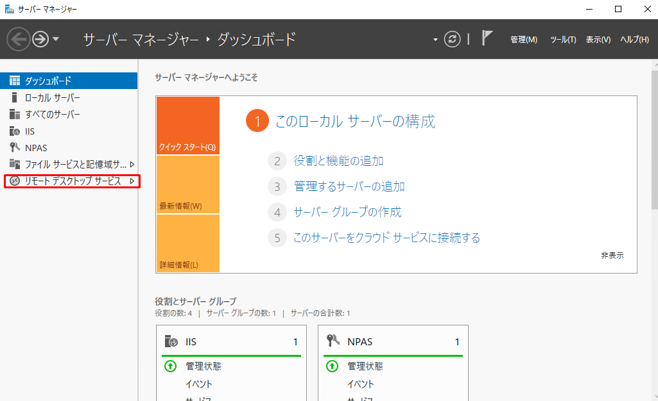
Task: Open the 管理(M) menu
Action: (x=523, y=40)
